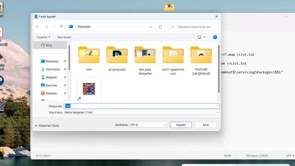Viewport: 295px width, 166px height.
Task: Open the Kayıt türü file type dropdown
Action: click(142, 113)
